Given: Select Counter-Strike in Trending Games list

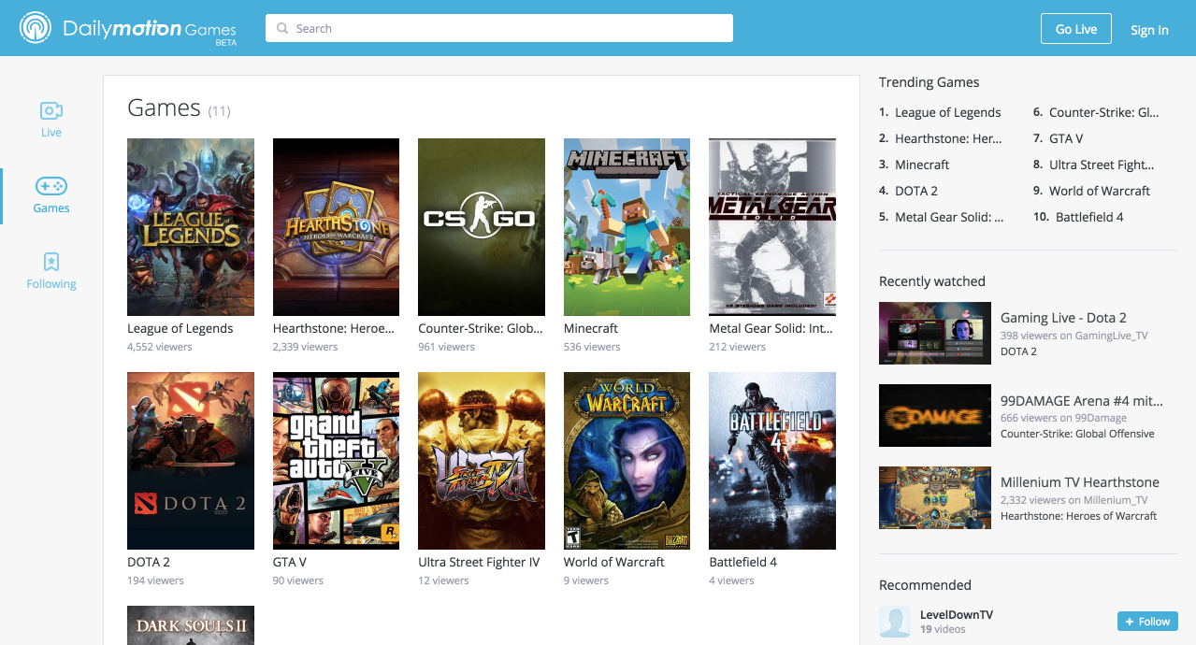Looking at the screenshot, I should [1104, 112].
